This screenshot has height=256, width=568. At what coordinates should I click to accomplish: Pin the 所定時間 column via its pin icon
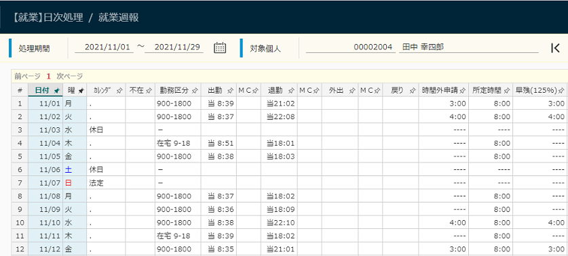[506, 91]
